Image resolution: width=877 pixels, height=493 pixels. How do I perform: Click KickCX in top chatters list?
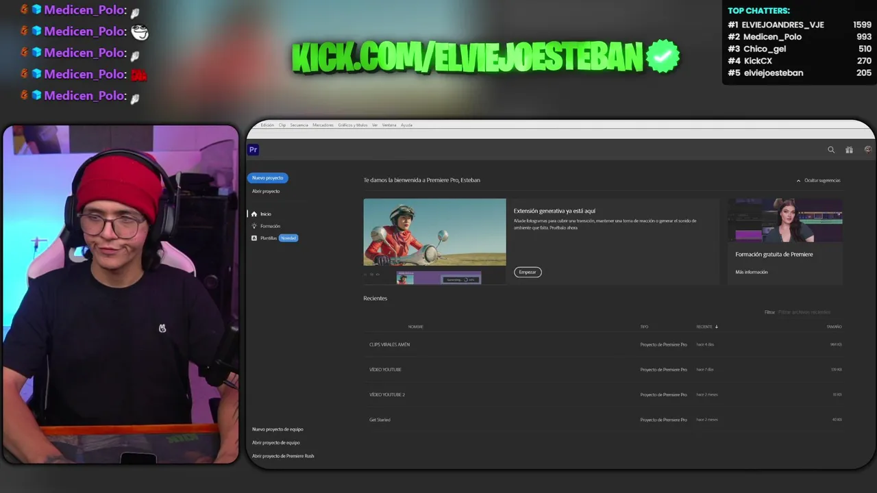(x=758, y=61)
